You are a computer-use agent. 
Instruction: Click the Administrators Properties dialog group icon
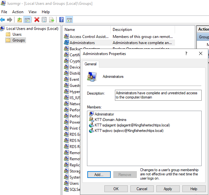click(92, 77)
